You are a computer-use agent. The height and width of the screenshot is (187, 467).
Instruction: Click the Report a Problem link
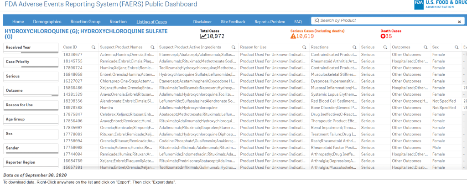[270, 21]
